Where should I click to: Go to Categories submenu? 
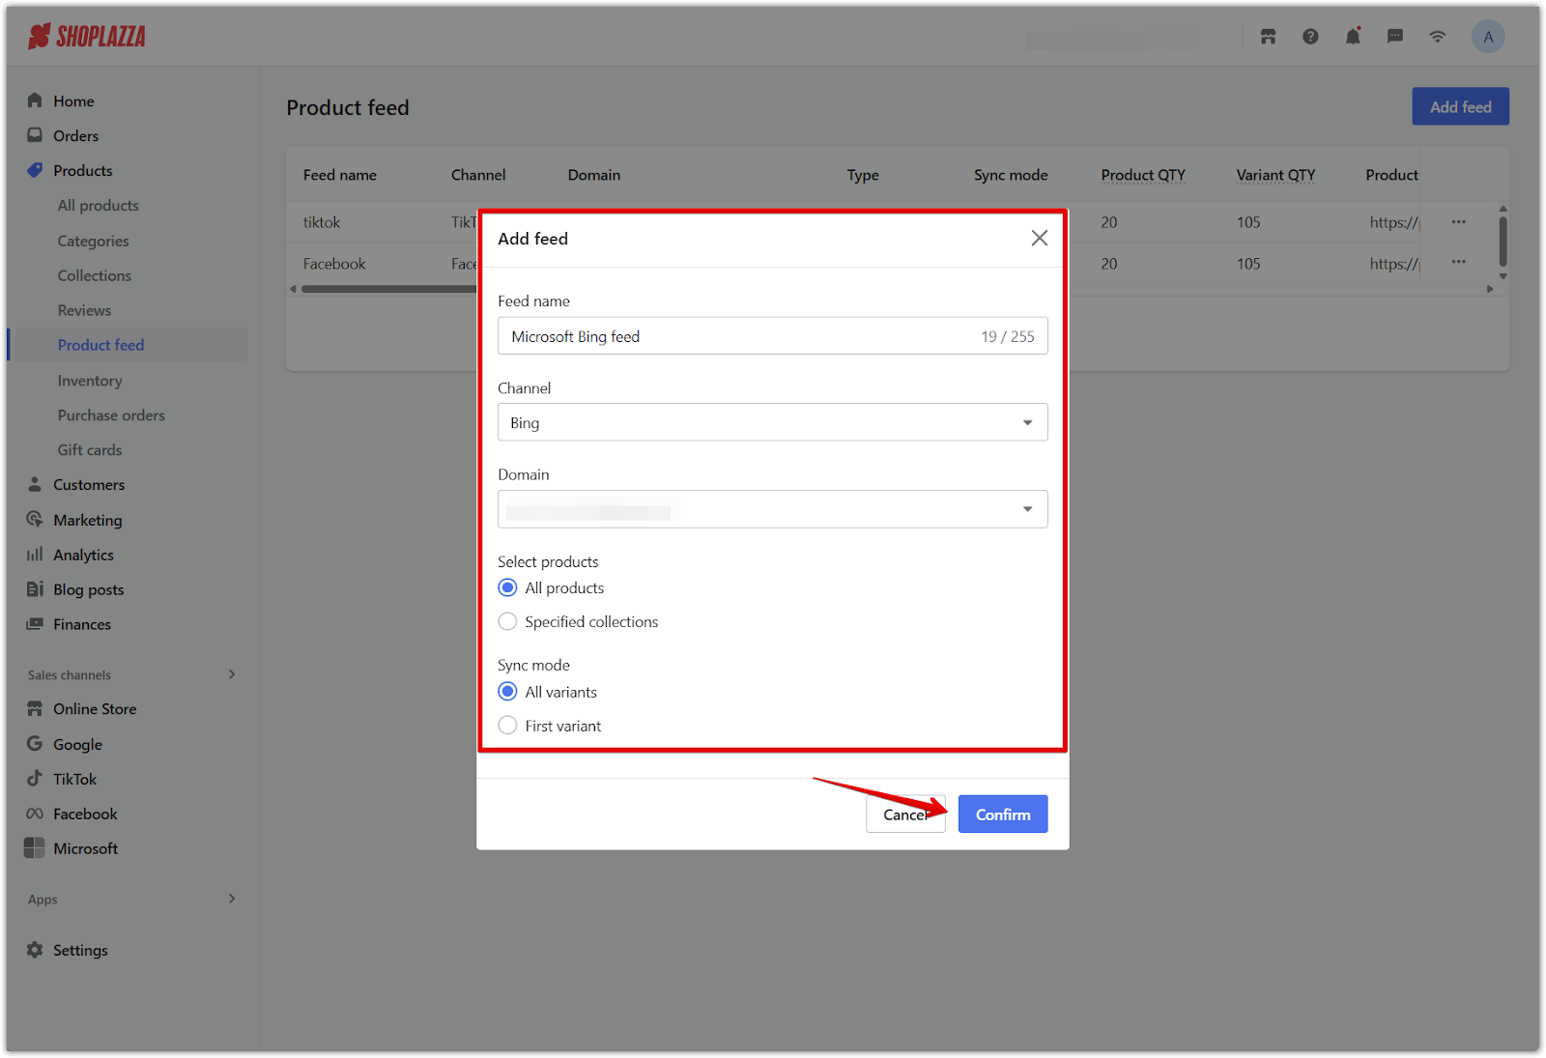93,241
